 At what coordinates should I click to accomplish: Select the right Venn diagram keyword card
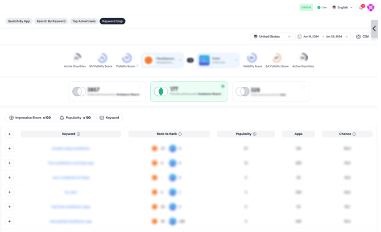pyautogui.click(x=271, y=91)
